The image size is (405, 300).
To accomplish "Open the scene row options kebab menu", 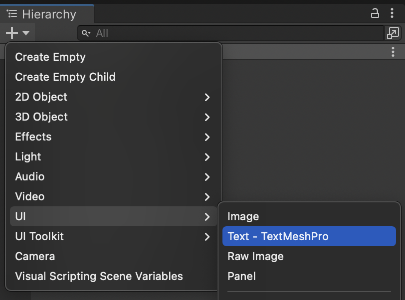I will pyautogui.click(x=393, y=52).
